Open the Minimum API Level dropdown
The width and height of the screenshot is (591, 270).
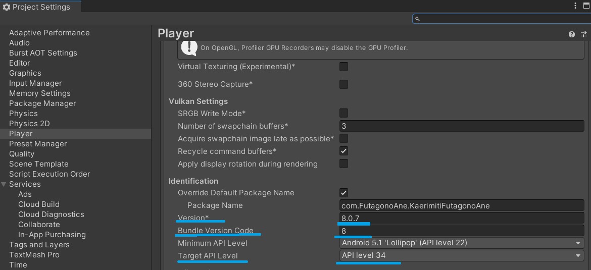(x=461, y=243)
